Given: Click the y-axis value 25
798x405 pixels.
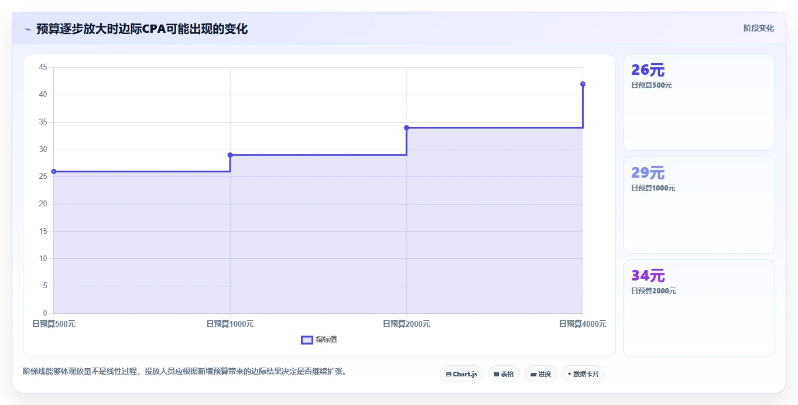Looking at the screenshot, I should (43, 176).
